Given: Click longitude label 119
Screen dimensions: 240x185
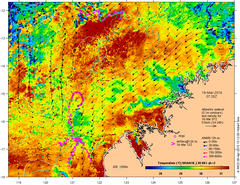Looking at the screenshot, I should click(x=19, y=182).
